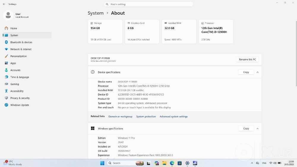Open the Installed RAM 32.0 GB card
The image size is (297, 167).
(x=179, y=31)
